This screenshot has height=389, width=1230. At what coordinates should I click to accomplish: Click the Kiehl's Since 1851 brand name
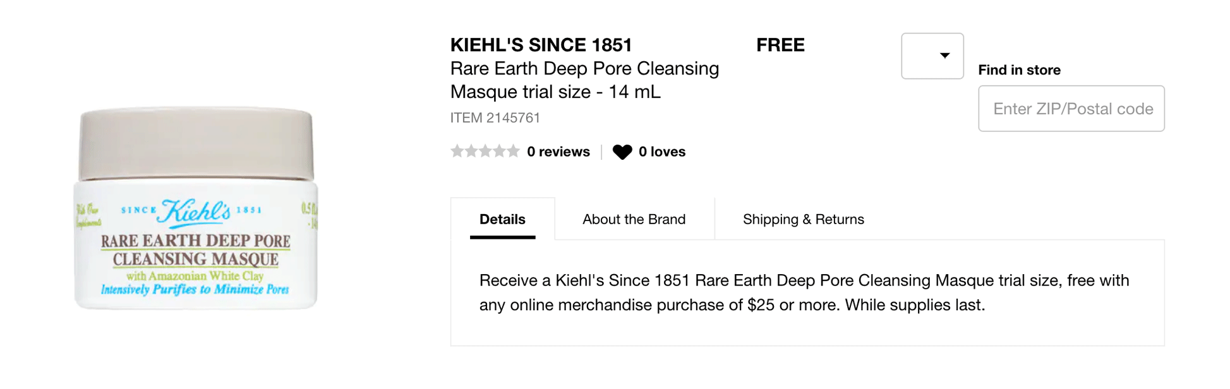tap(541, 45)
